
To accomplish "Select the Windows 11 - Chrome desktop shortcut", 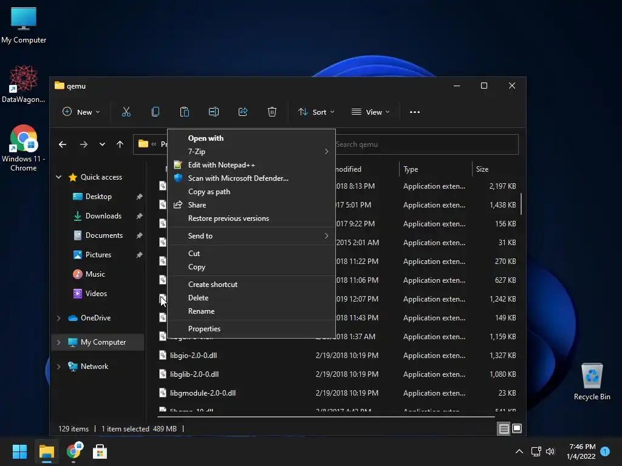I will pyautogui.click(x=24, y=148).
